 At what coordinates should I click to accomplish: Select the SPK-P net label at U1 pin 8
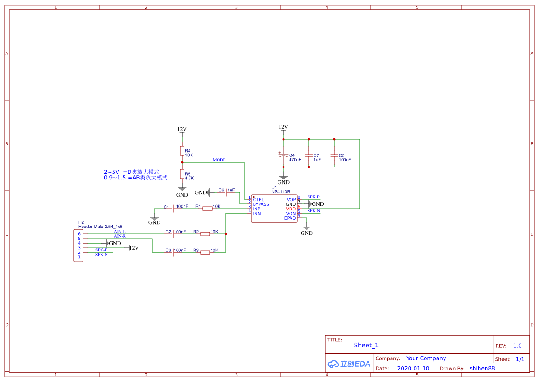313,197
